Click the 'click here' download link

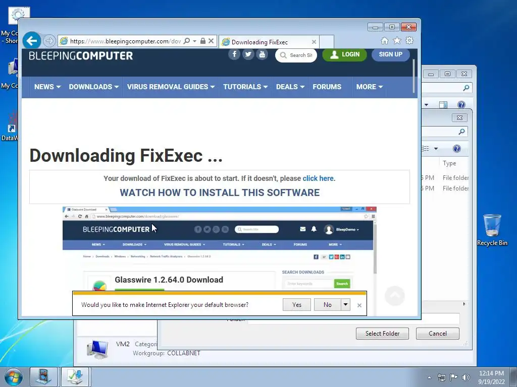click(x=318, y=178)
